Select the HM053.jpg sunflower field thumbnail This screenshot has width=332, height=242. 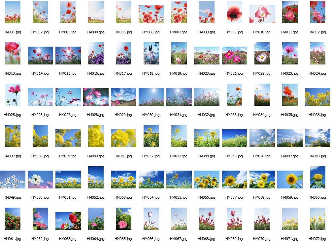(x=123, y=179)
